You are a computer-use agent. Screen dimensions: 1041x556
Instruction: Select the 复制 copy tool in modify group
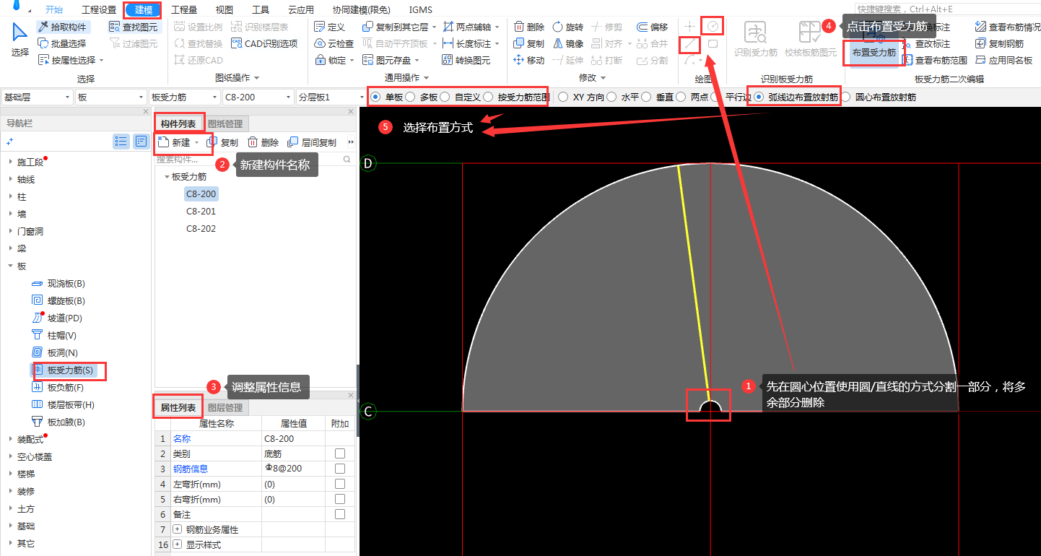tap(529, 43)
